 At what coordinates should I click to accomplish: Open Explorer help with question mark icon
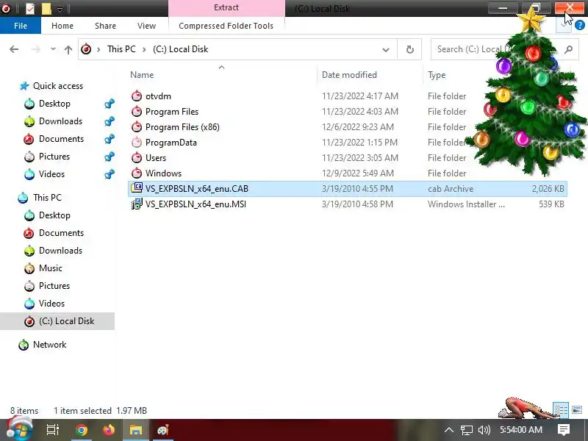pos(579,26)
